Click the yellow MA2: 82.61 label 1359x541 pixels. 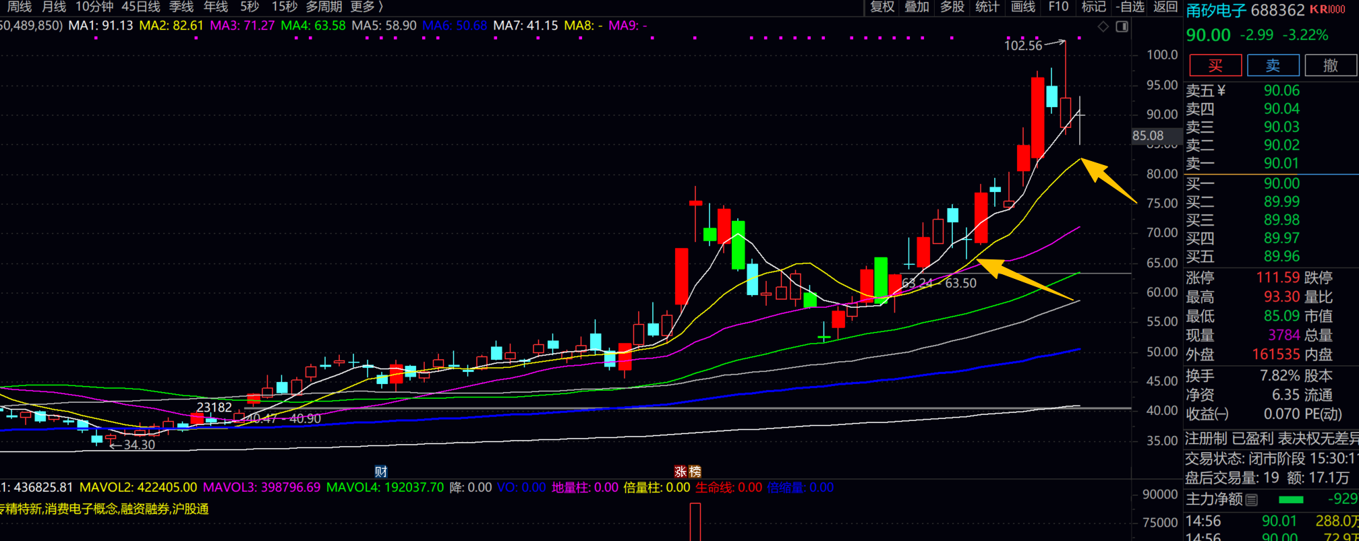tap(171, 26)
